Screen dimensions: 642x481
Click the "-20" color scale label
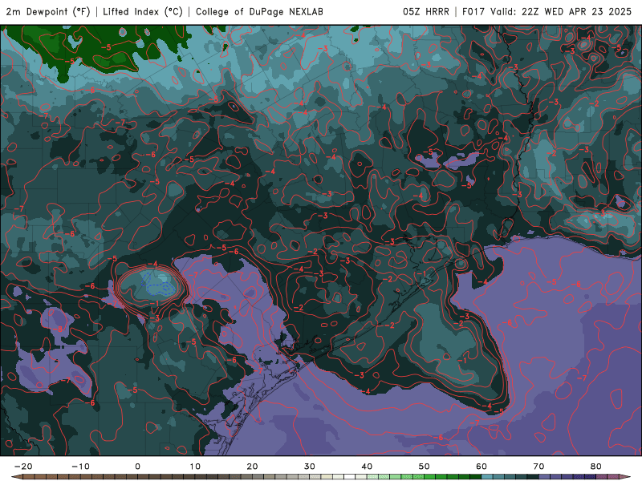tap(23, 467)
